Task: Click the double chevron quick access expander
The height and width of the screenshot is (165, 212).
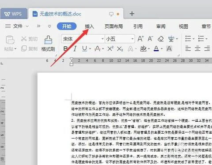Action: coord(38,26)
